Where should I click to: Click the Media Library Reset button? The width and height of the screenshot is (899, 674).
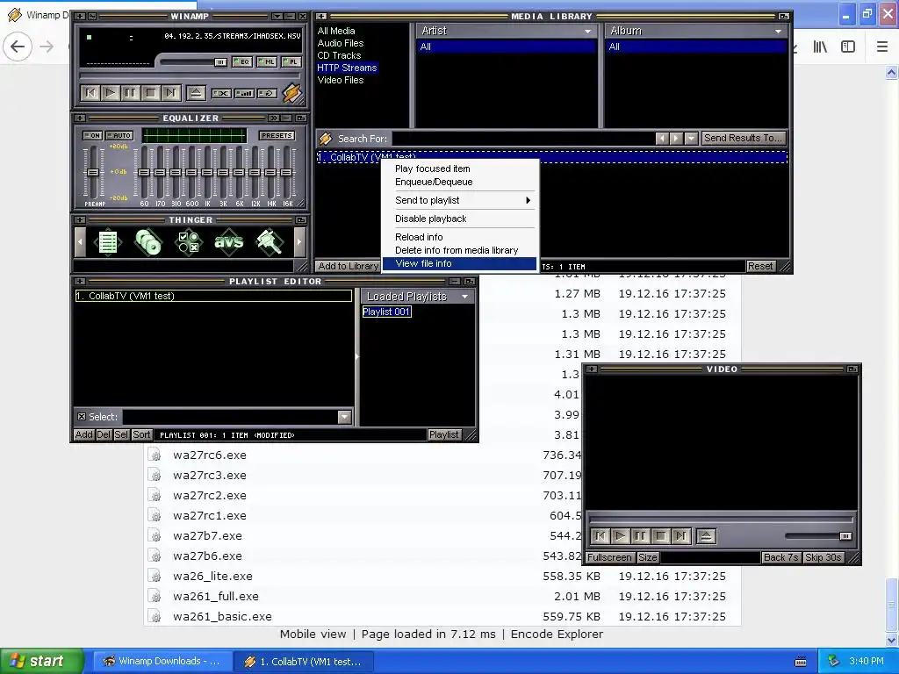pos(760,266)
